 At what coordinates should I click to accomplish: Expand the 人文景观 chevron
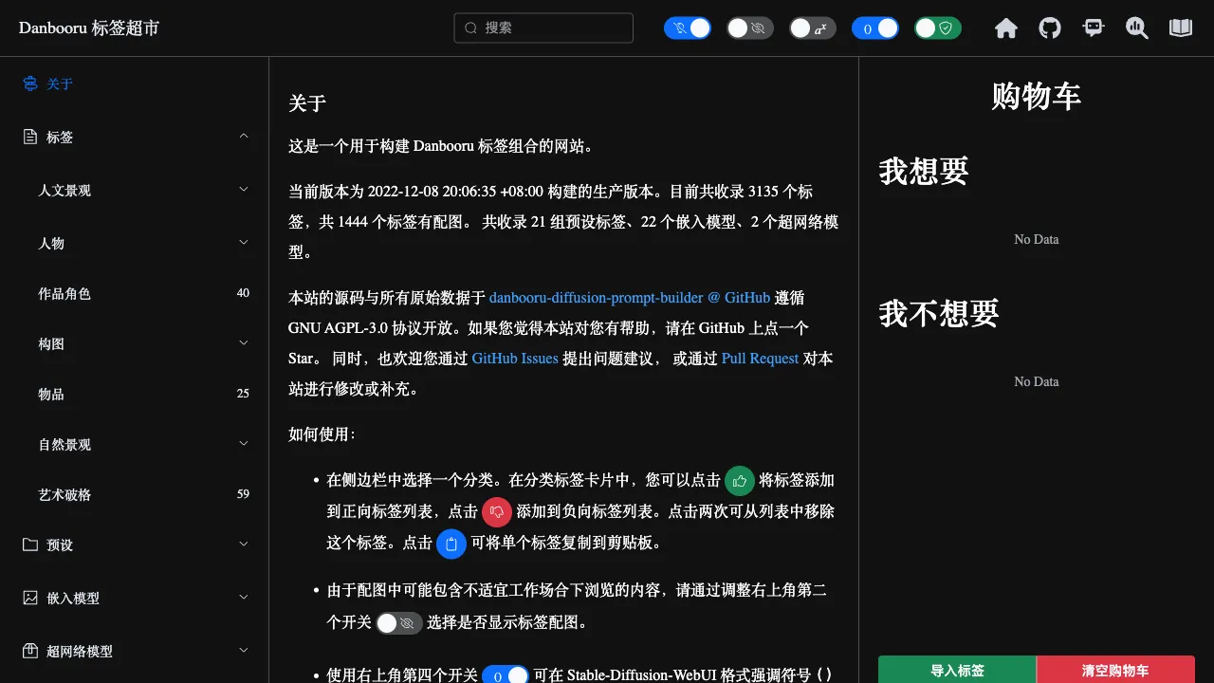(x=244, y=190)
